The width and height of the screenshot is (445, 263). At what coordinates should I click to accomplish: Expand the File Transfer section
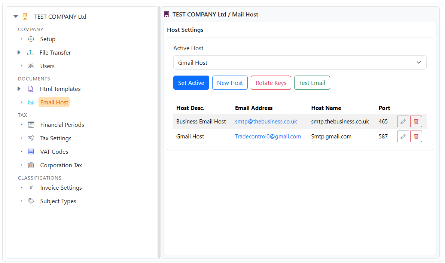pos(19,52)
